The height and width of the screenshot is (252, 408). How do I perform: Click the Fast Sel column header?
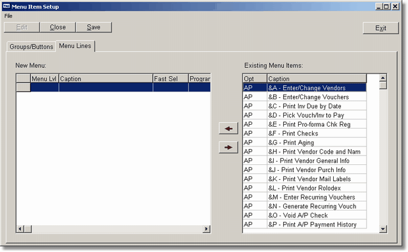click(171, 79)
